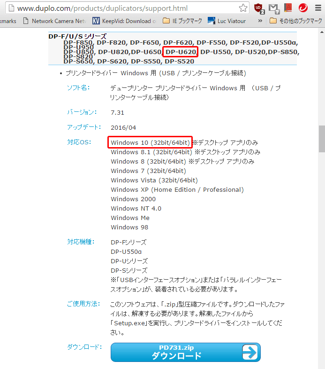Click the update date 2016/04
Screen dimensions: 325x369
point(123,127)
